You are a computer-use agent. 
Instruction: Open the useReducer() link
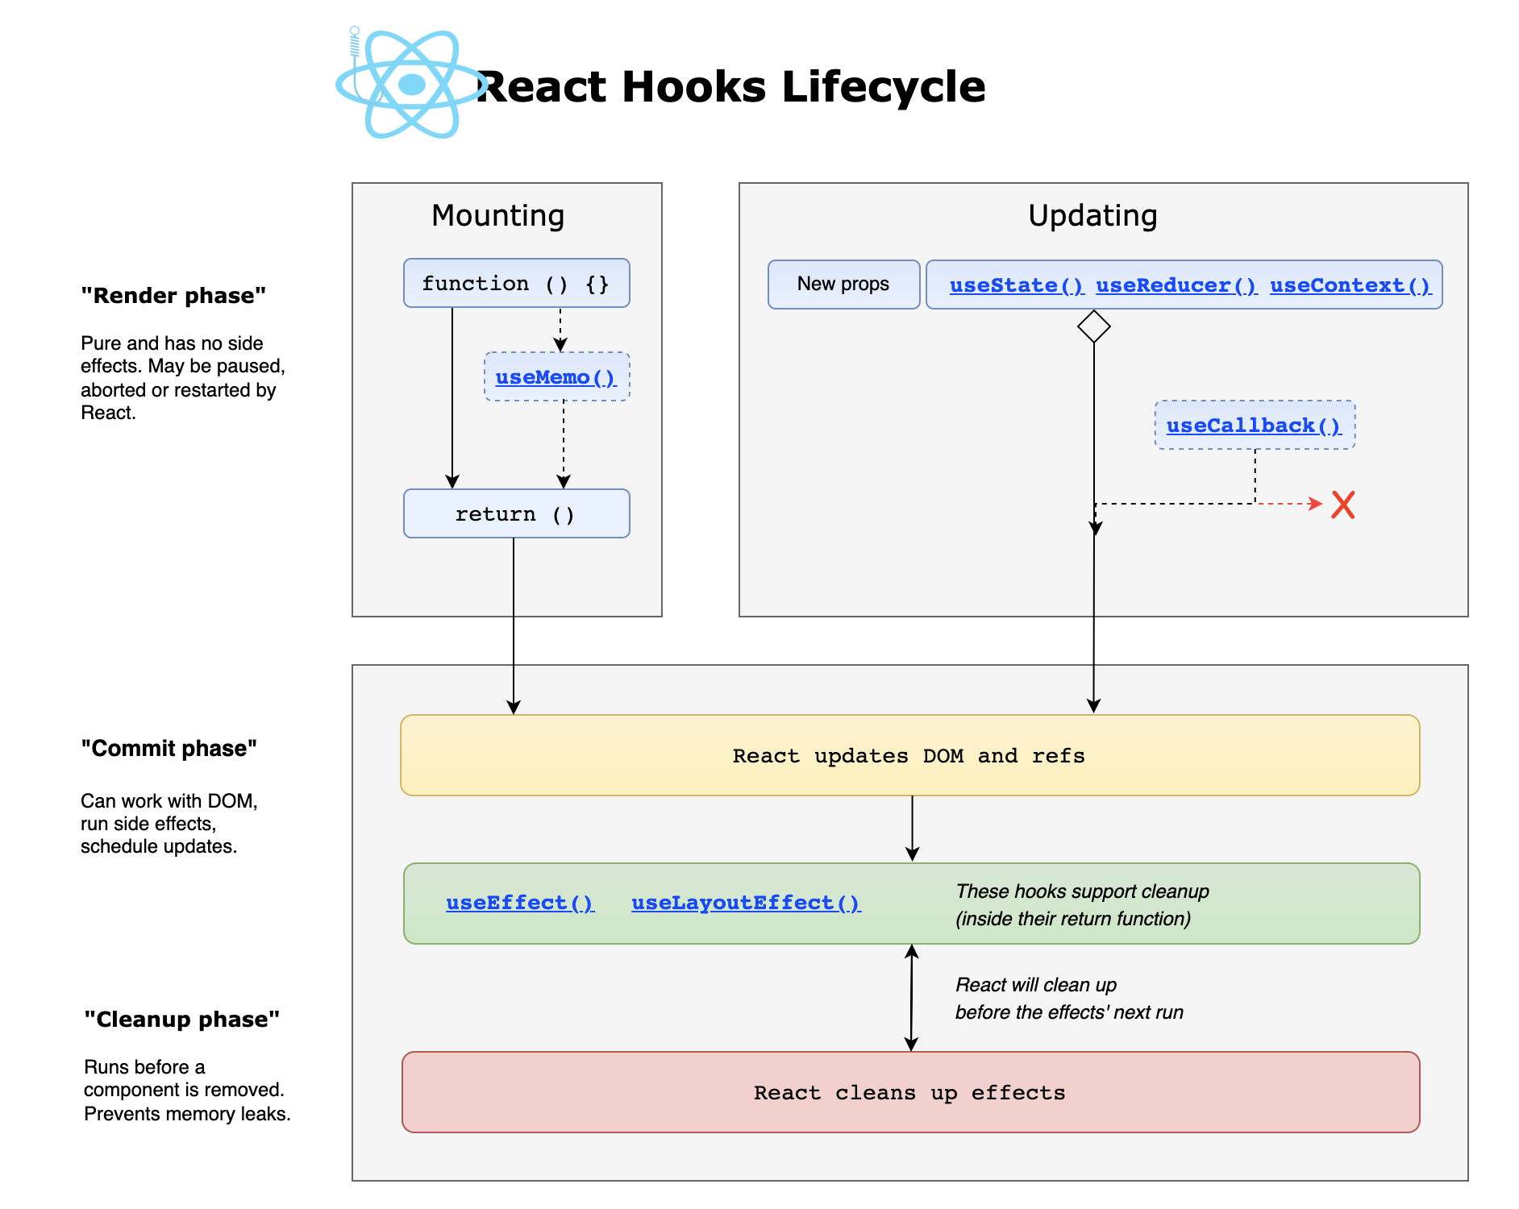tap(1176, 285)
